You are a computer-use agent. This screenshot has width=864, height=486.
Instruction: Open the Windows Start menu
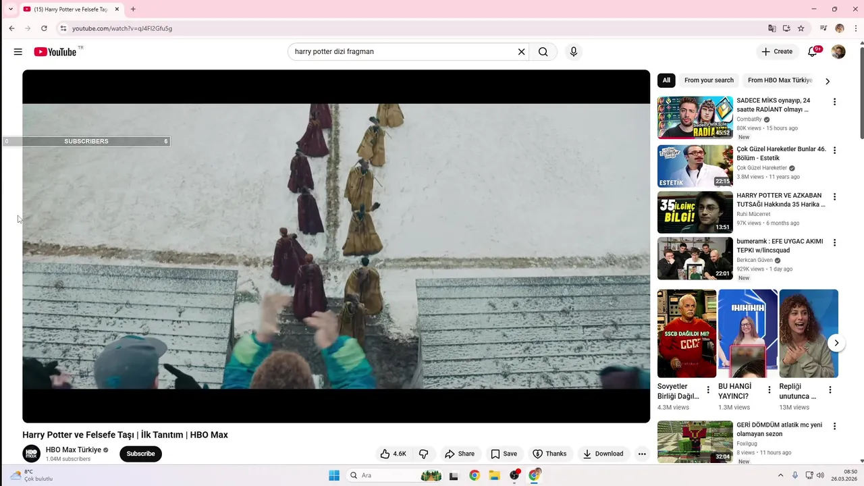(x=334, y=475)
